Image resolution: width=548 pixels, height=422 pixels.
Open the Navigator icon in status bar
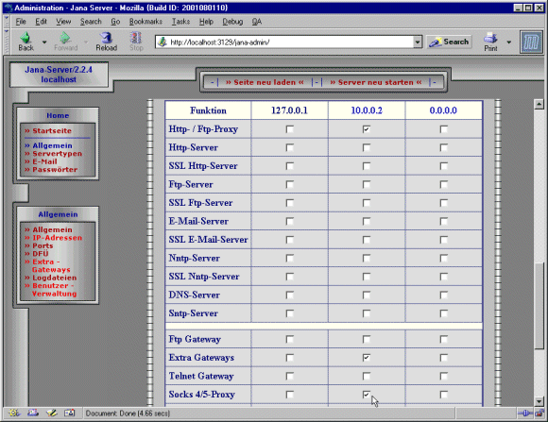coord(14,414)
